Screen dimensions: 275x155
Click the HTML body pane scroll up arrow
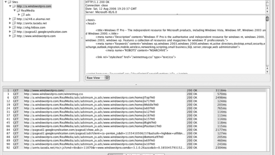[x=267, y=68]
